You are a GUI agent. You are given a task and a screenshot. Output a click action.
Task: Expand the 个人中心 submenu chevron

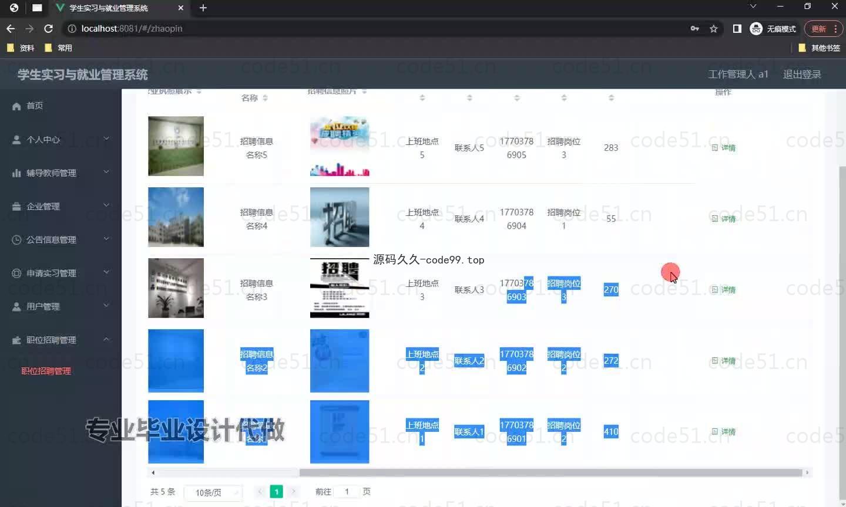pos(106,139)
